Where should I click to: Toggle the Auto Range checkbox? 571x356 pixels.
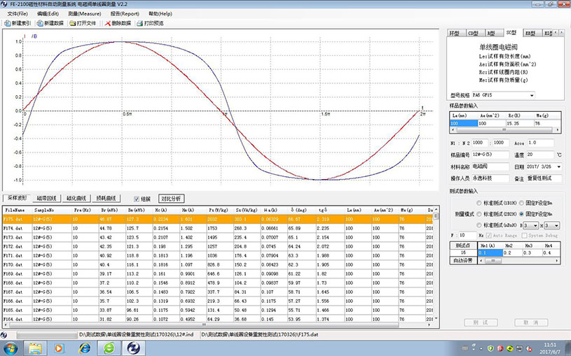click(x=489, y=236)
